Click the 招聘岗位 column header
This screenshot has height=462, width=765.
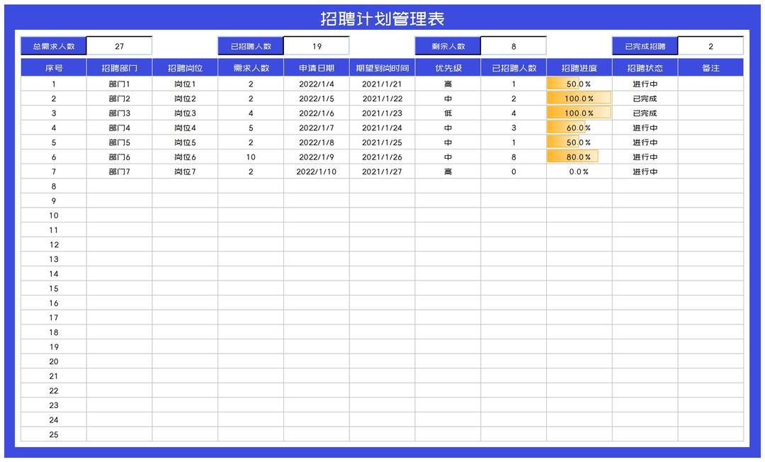(x=185, y=68)
